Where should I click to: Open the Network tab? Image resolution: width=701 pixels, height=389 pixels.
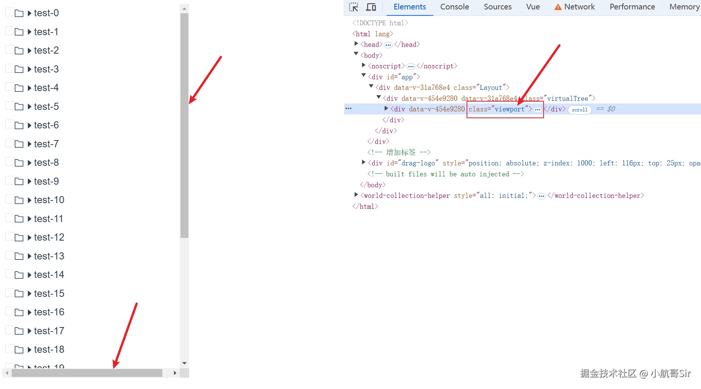coord(574,7)
